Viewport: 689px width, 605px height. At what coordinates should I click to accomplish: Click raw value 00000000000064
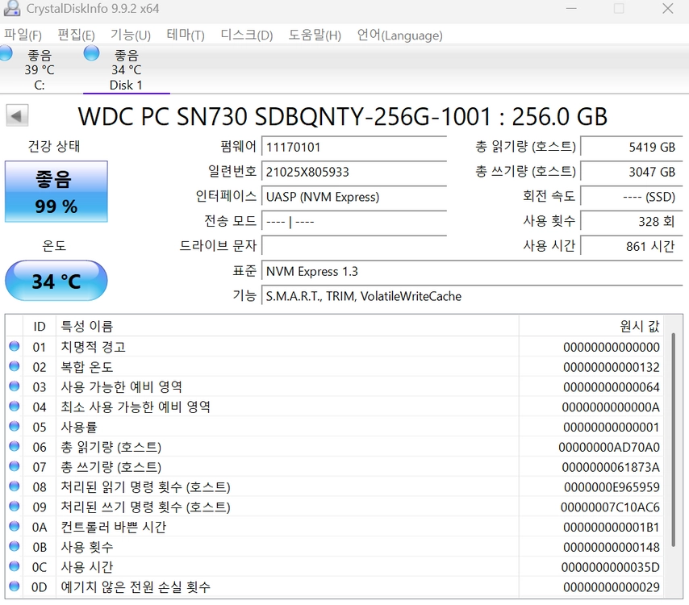point(612,387)
